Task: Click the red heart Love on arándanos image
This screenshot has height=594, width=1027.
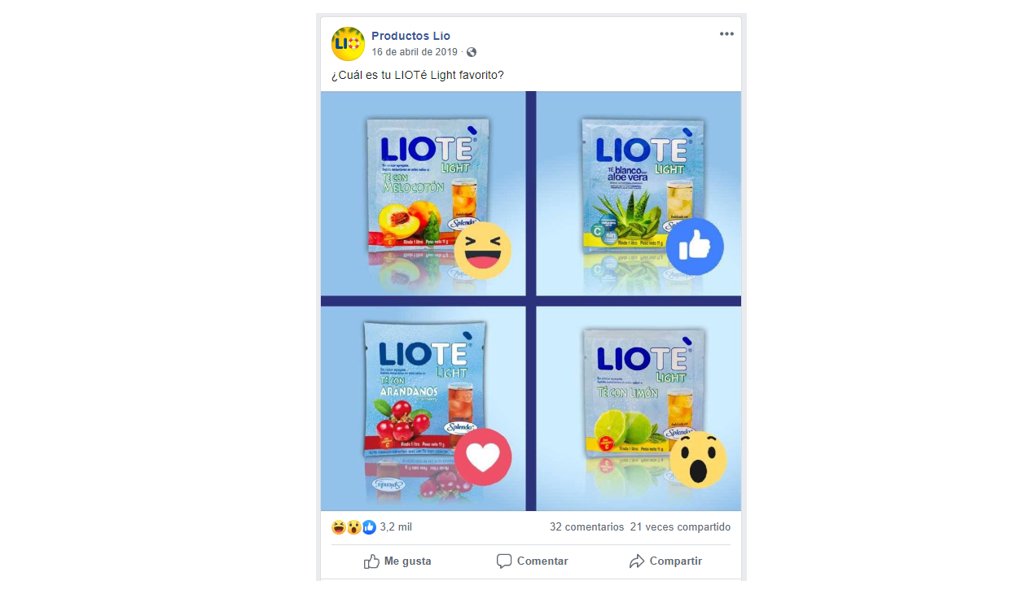Action: [483, 457]
